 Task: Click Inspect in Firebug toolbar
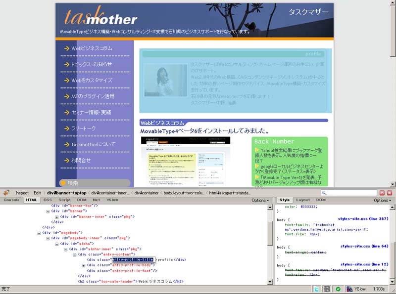(x=22, y=193)
